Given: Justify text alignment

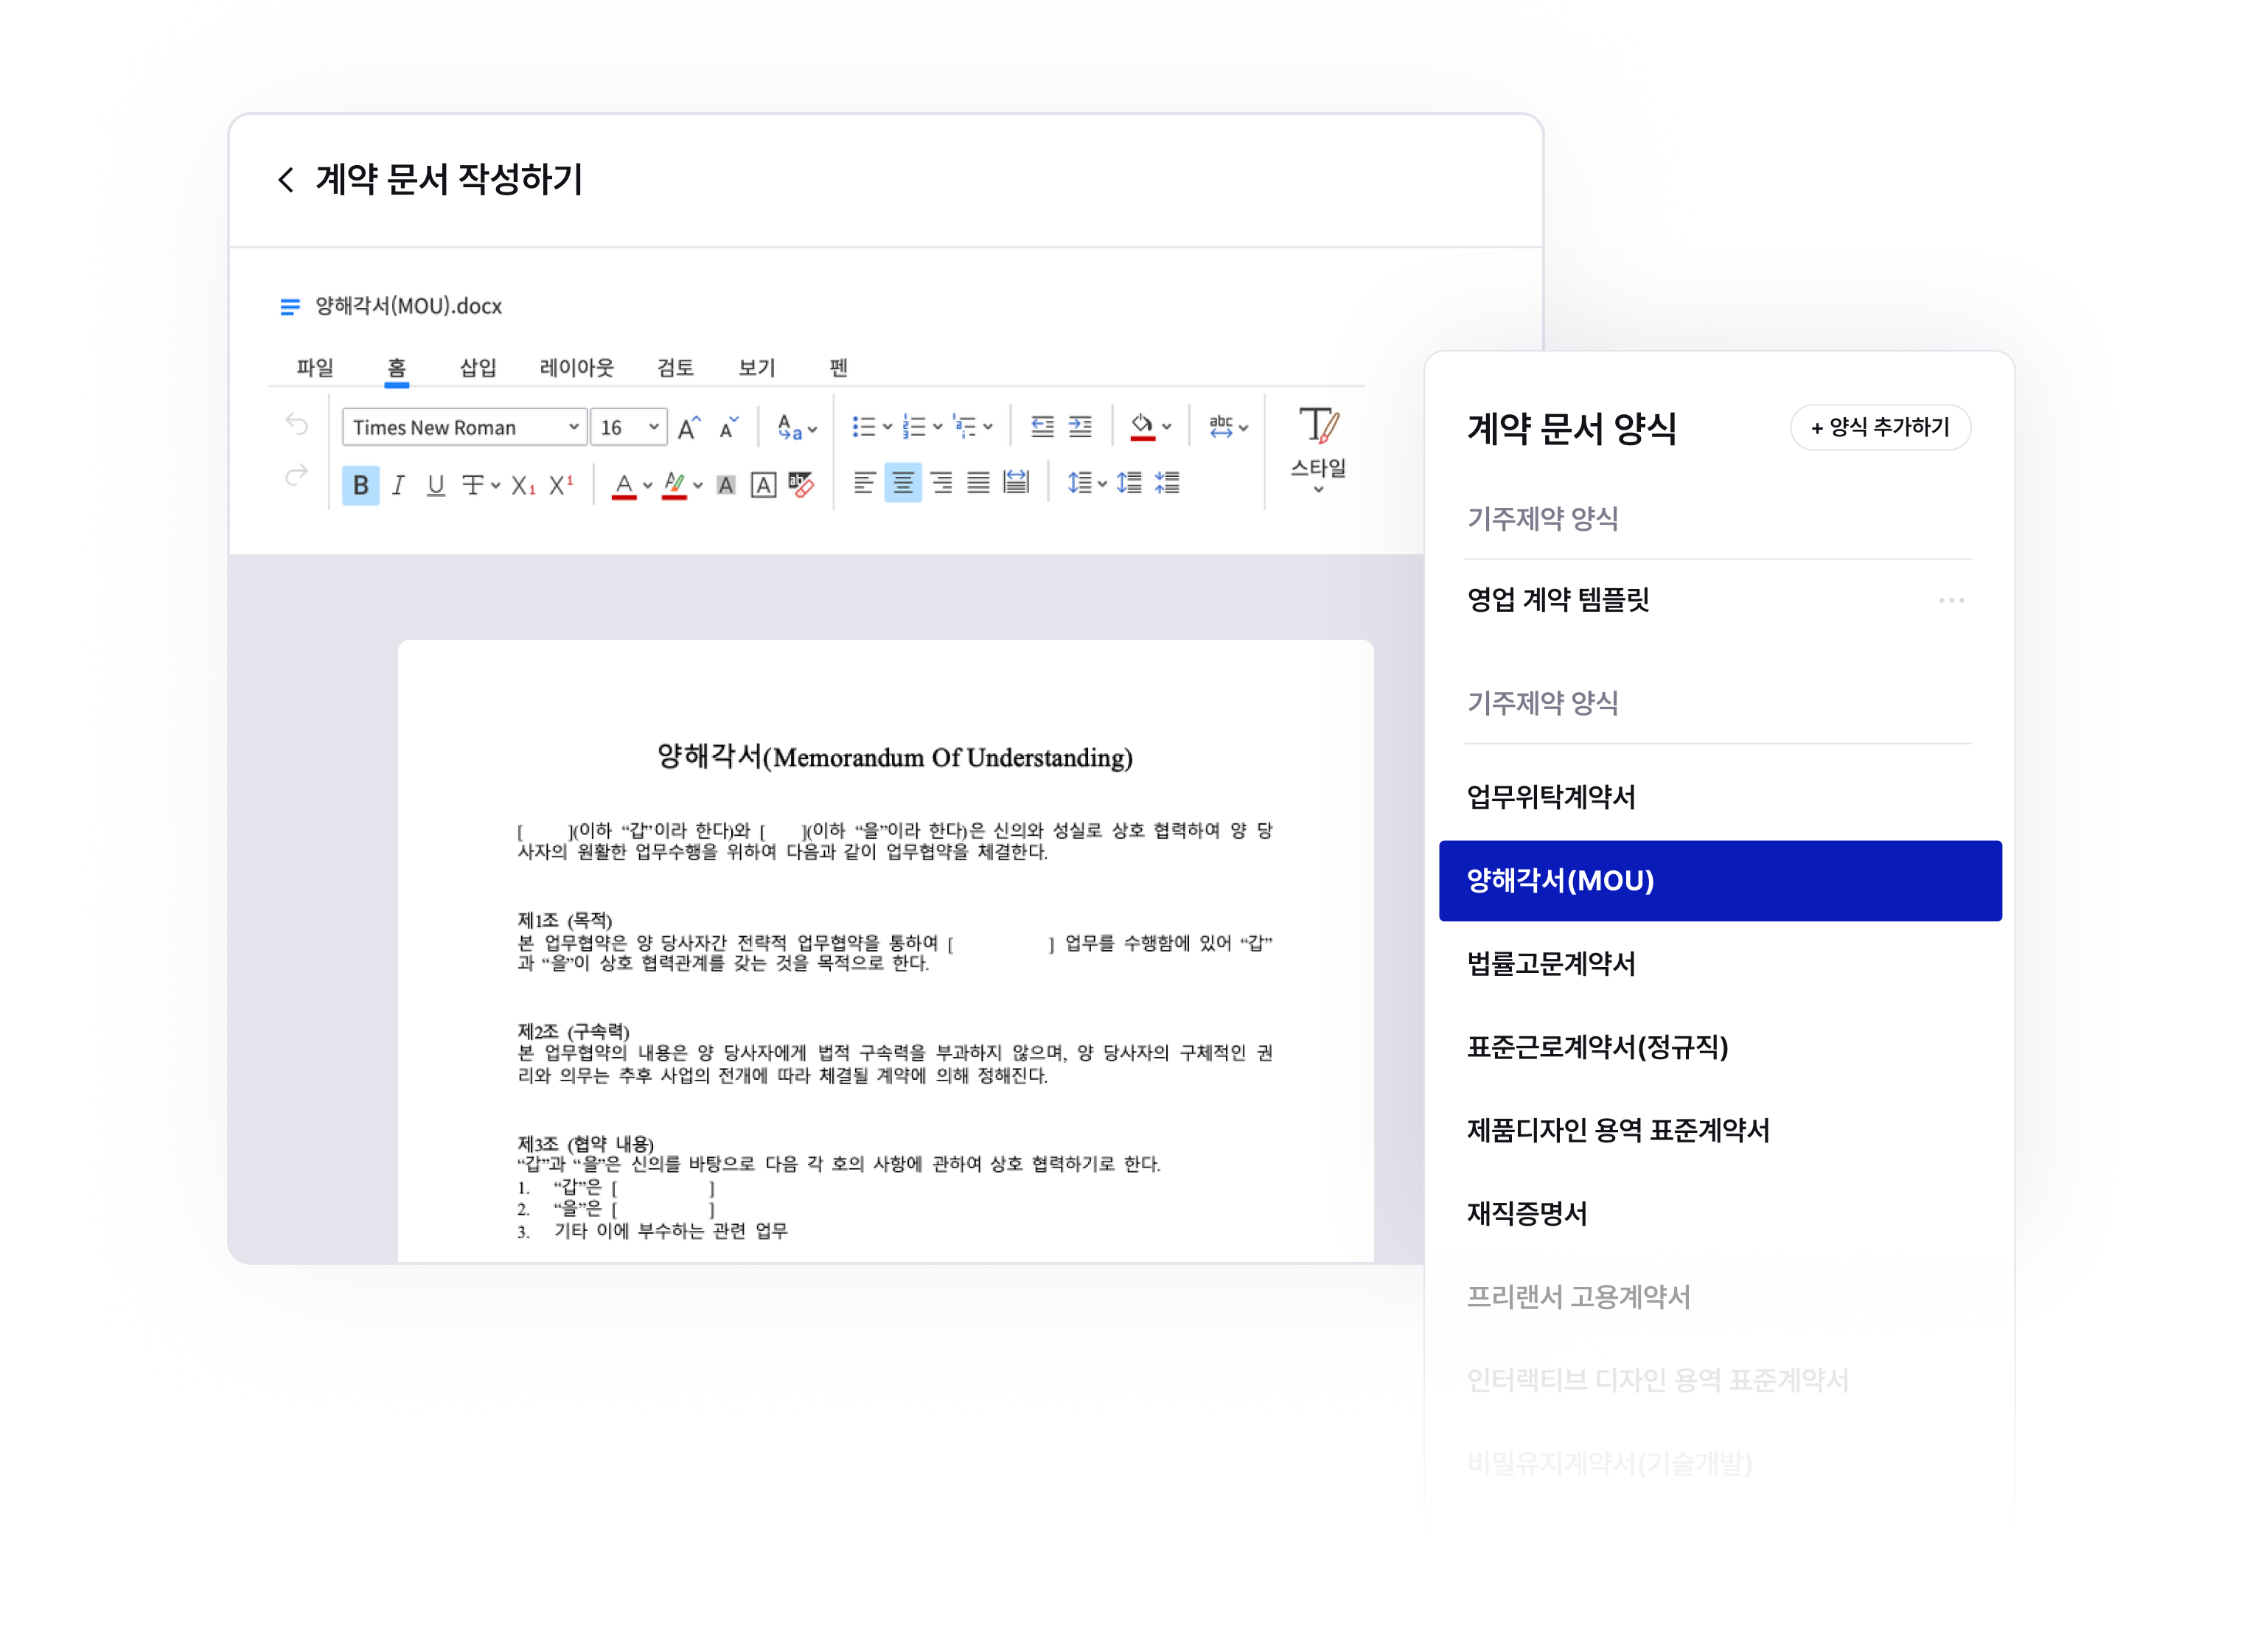Looking at the screenshot, I should [978, 484].
